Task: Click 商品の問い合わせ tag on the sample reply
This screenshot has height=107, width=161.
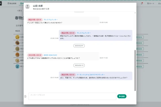Action: tap(68, 75)
